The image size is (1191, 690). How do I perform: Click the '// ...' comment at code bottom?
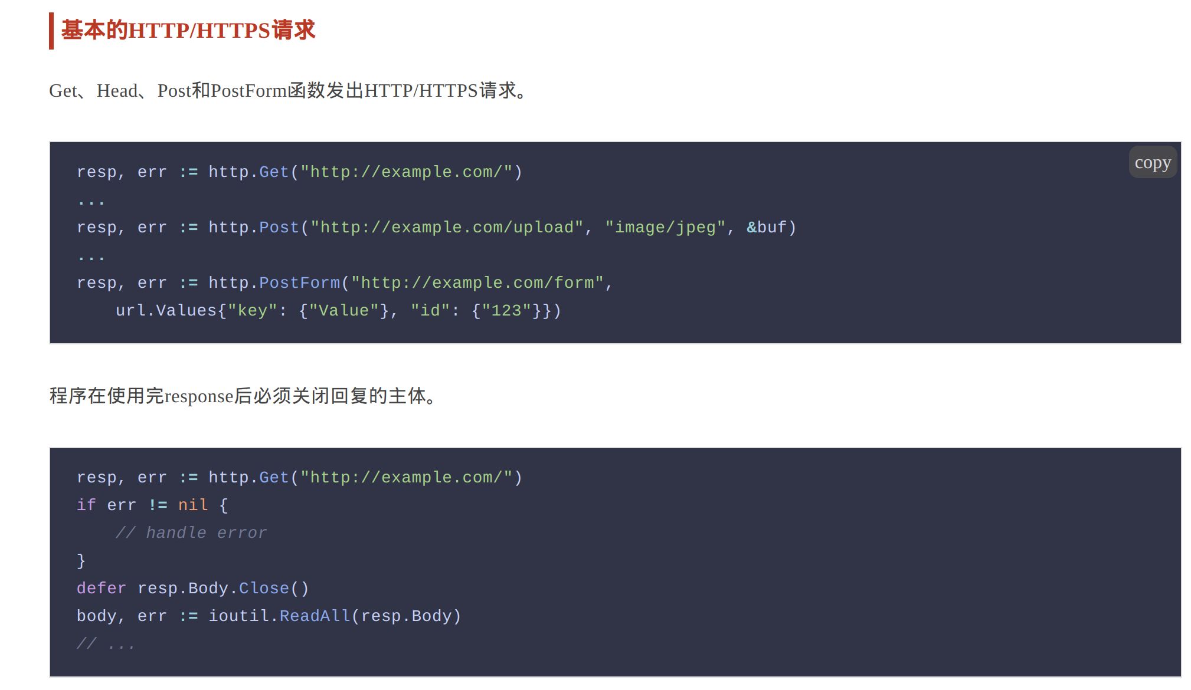tap(106, 644)
